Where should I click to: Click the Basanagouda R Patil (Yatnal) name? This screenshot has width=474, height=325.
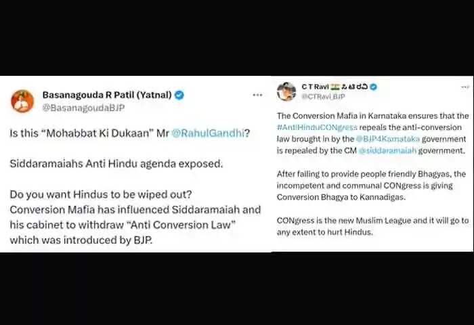click(x=107, y=95)
